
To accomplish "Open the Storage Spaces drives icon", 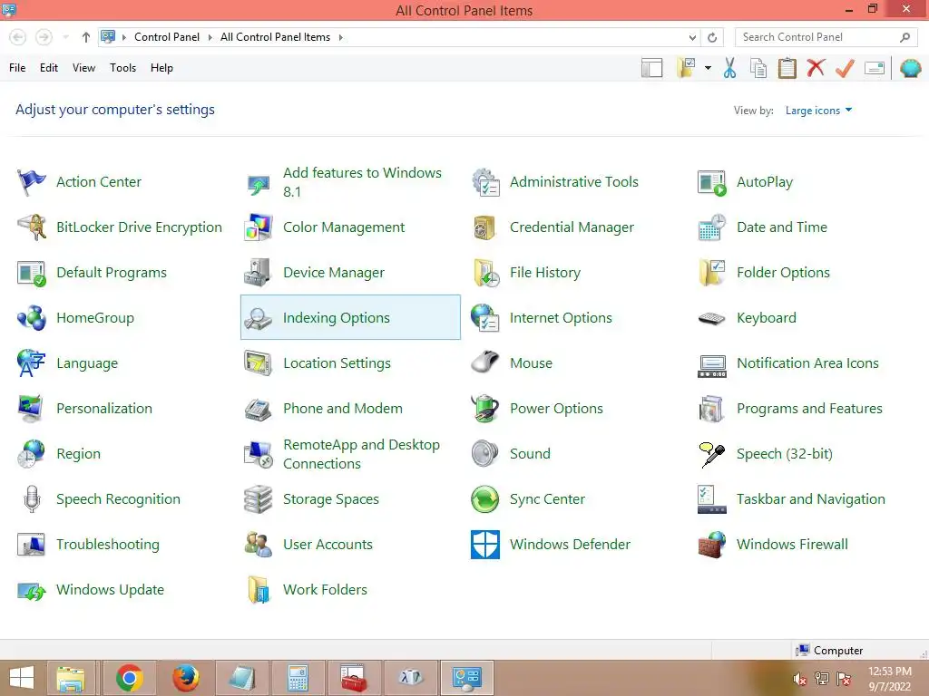I will 258,499.
